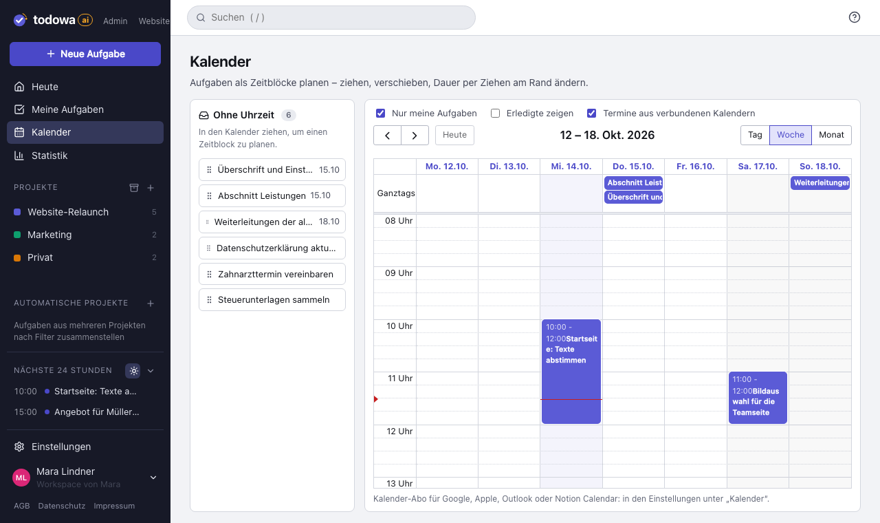Toggle Termine aus verbundenen Kalendern checkbox
This screenshot has height=523, width=880.
[x=591, y=113]
